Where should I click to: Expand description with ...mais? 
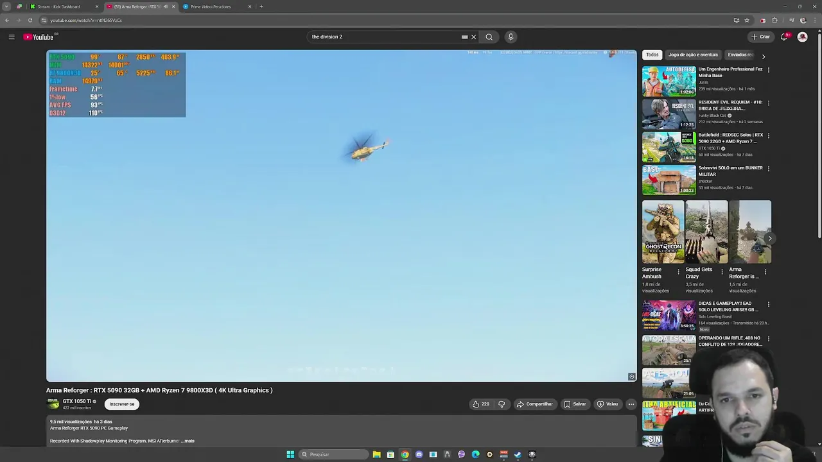189,441
